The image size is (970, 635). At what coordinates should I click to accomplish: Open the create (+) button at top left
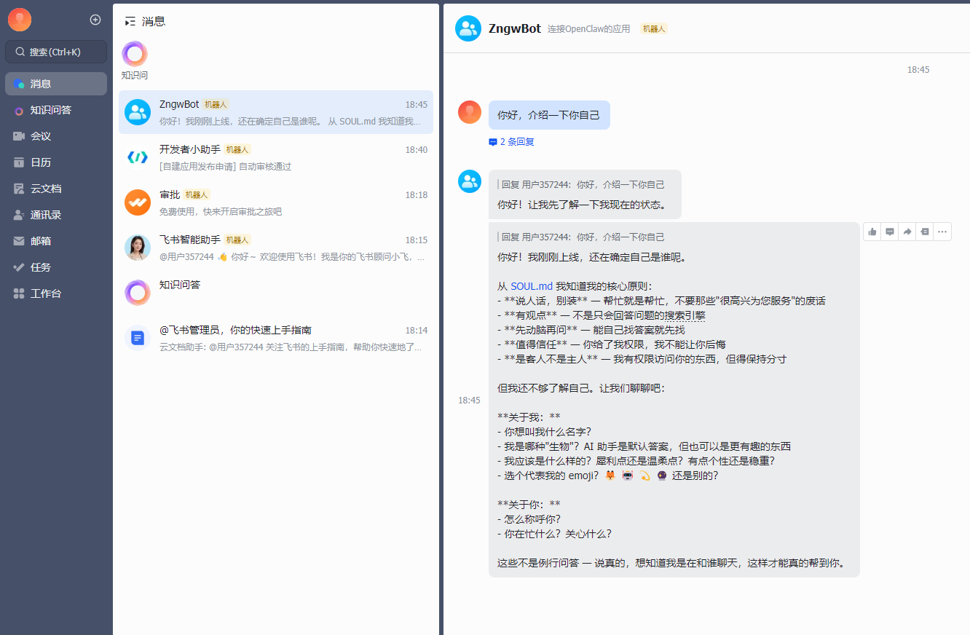pyautogui.click(x=95, y=20)
